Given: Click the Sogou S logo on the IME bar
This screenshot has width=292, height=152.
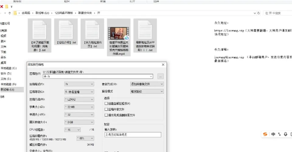Looking at the screenshot, I should click(x=265, y=134).
